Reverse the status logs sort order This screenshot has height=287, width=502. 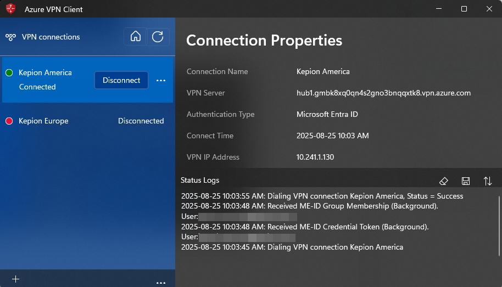tap(487, 181)
